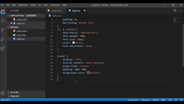Click Spaces: 4 indentation setting
The image size is (184, 104).
tap(145, 100)
